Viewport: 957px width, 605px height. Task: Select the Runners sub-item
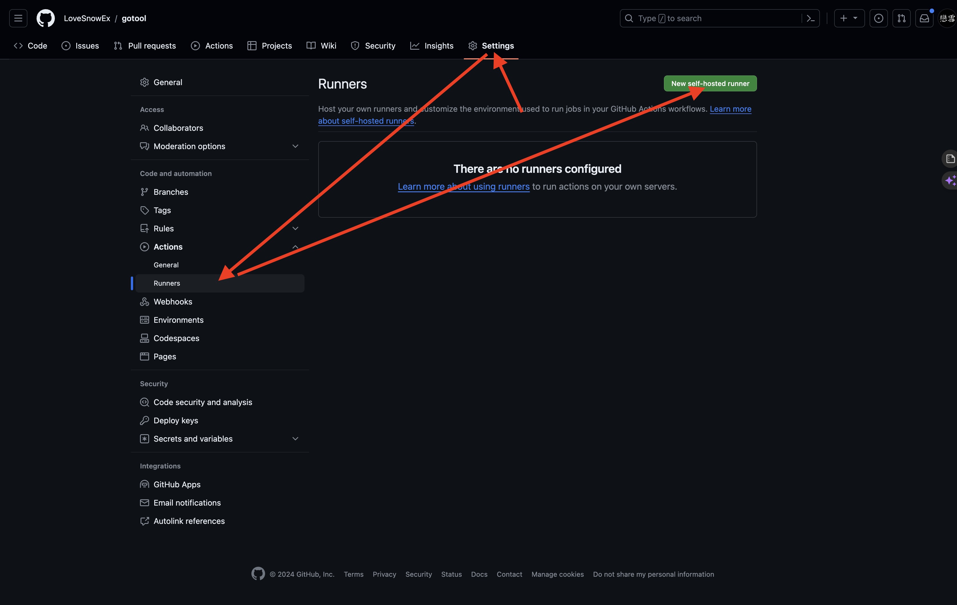click(220, 283)
